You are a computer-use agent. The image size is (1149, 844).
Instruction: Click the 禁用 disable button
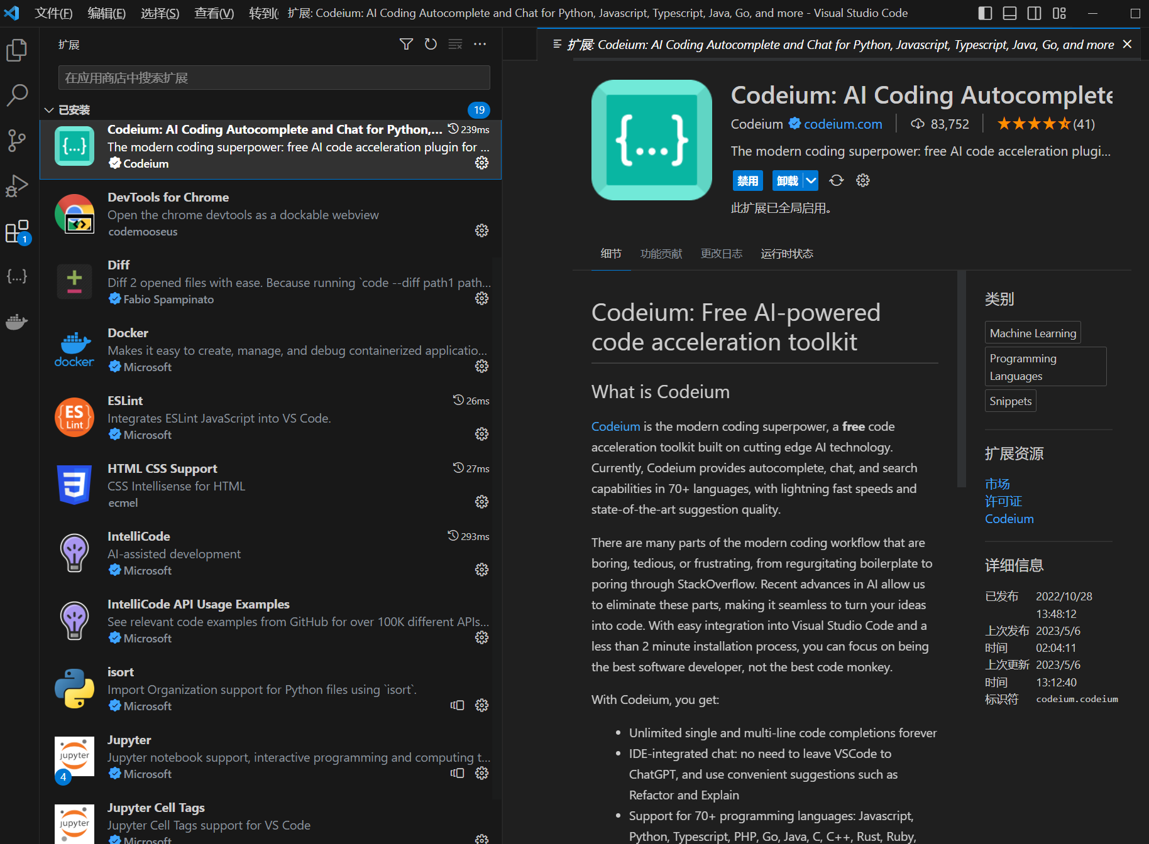click(747, 181)
